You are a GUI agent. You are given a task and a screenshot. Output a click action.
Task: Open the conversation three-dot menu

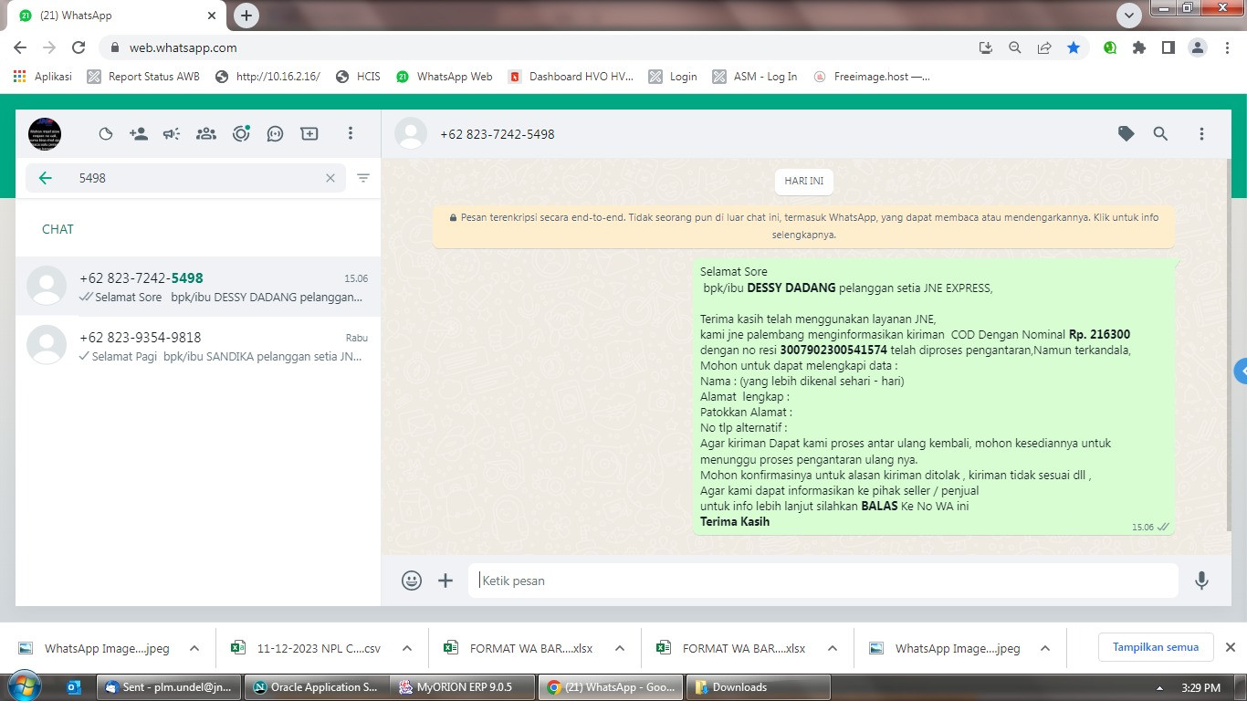(x=1201, y=134)
